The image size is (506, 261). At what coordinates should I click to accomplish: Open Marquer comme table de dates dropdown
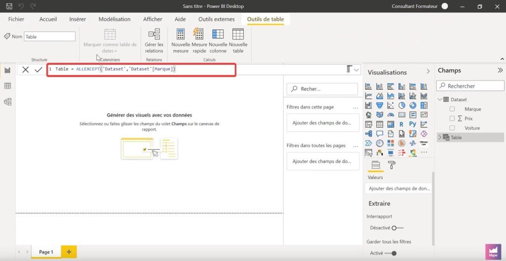110,41
